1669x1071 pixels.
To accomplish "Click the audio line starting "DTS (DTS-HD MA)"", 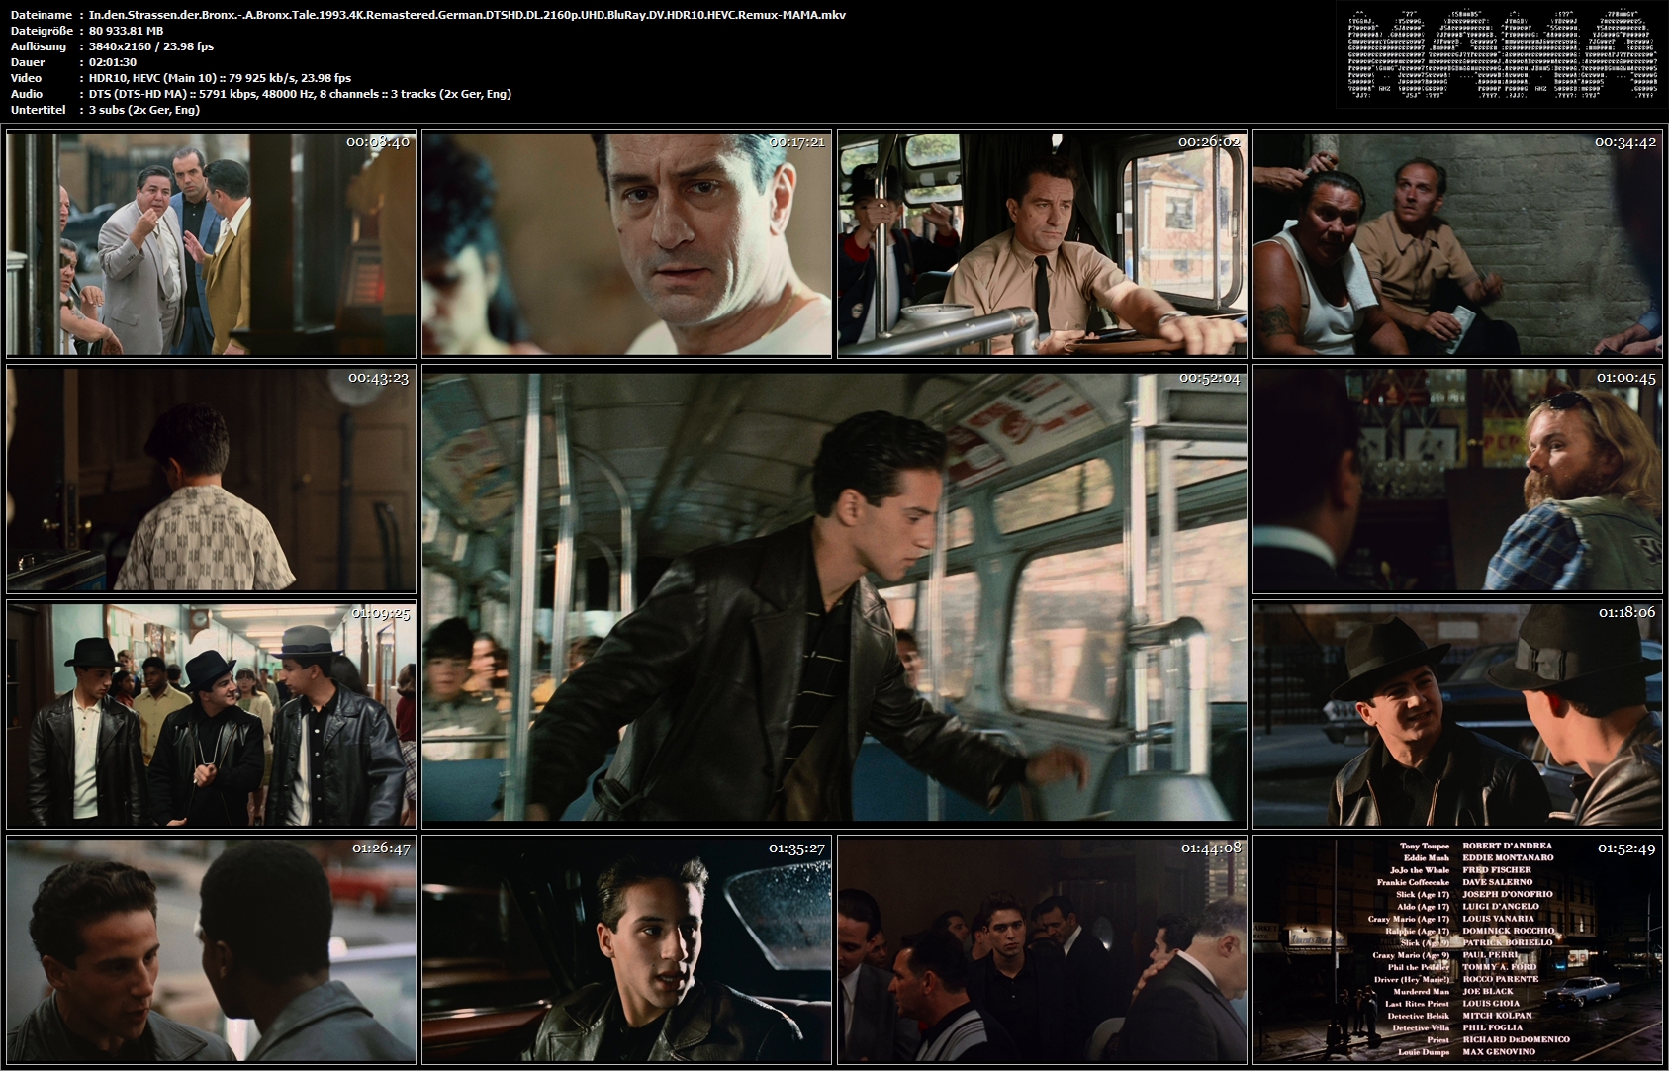I will 300,94.
